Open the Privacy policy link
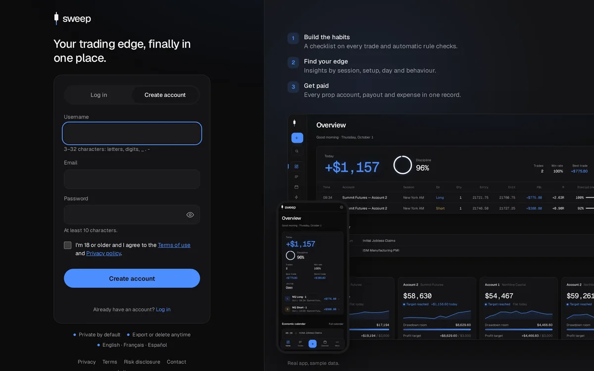 (103, 253)
